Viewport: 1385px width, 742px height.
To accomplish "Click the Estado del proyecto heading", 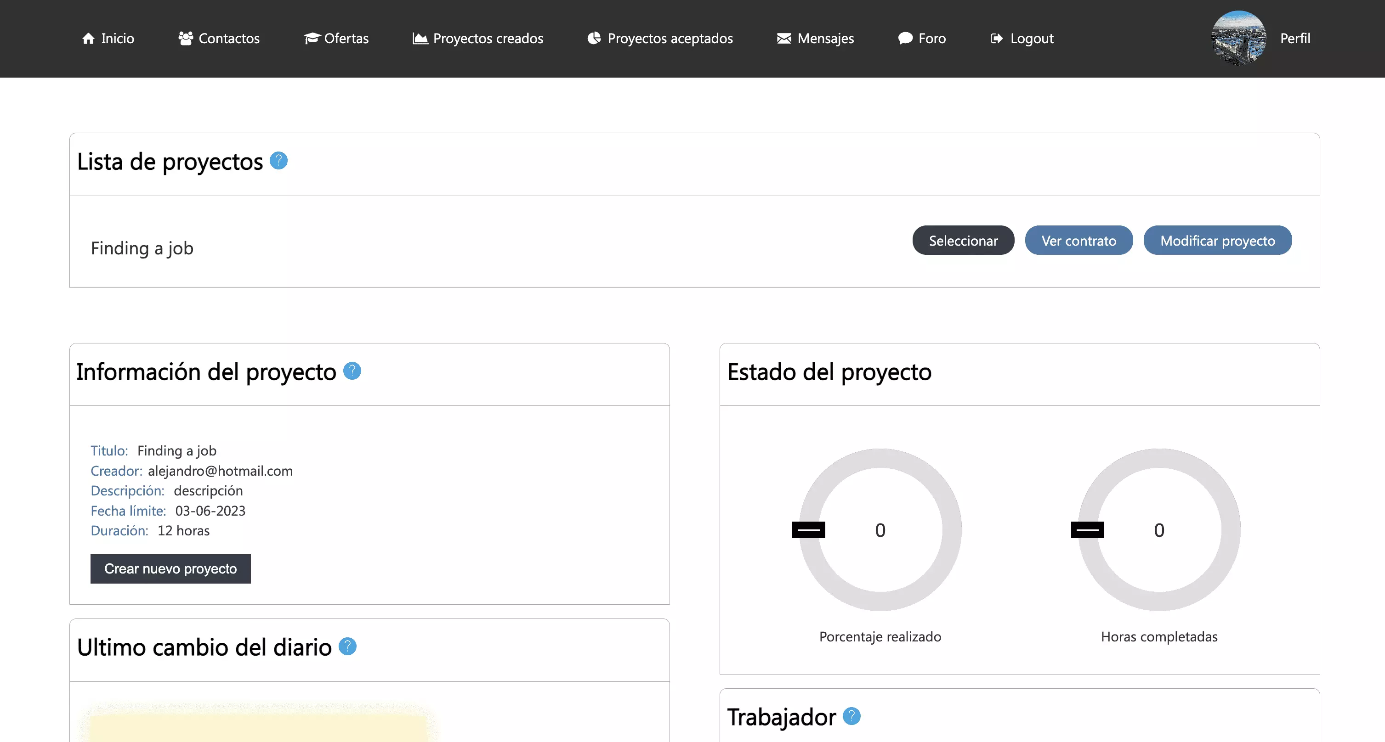I will (x=829, y=372).
